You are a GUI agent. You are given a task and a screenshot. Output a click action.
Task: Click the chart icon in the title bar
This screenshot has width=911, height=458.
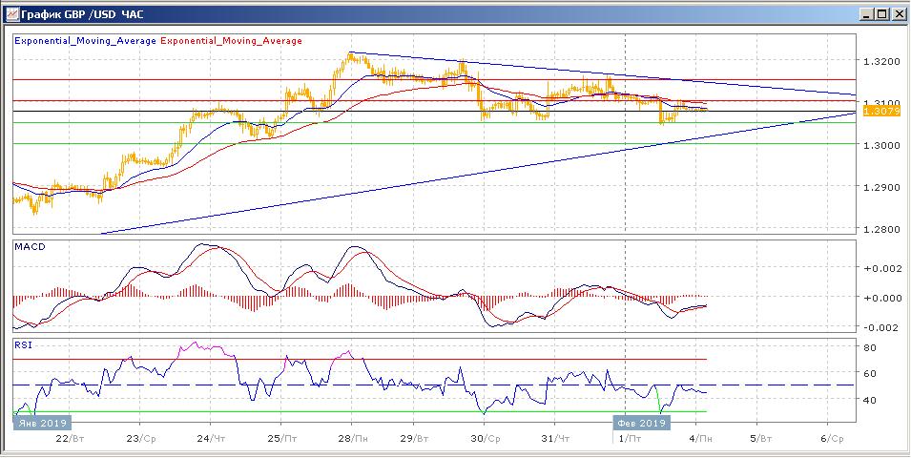point(12,14)
